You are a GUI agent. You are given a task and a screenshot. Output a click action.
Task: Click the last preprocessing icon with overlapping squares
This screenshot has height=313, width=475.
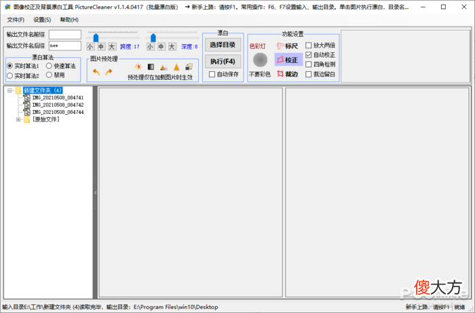click(189, 67)
